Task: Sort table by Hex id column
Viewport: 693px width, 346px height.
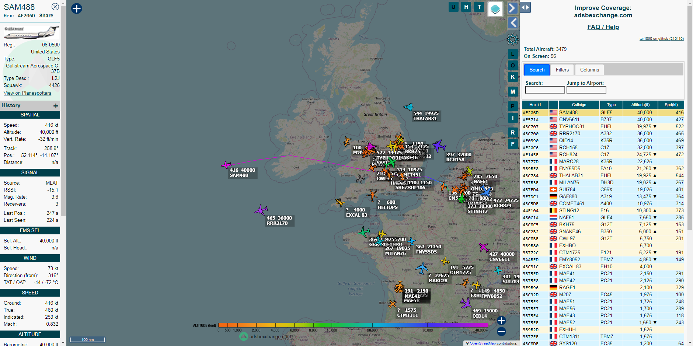Action: click(x=535, y=105)
